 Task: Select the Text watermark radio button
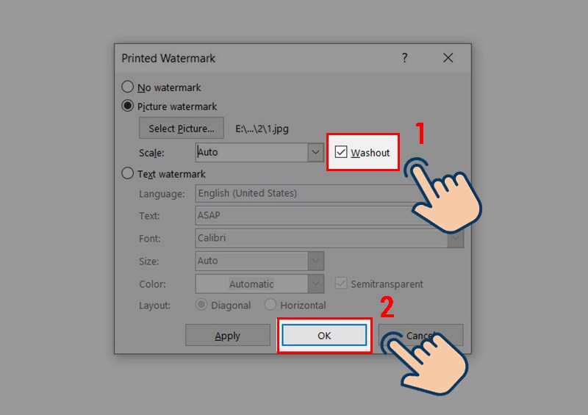click(127, 173)
